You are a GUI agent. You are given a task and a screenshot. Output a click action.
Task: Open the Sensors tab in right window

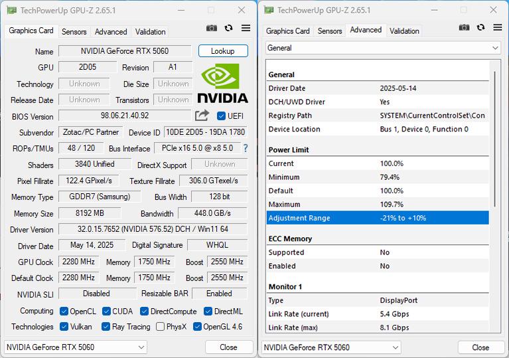click(330, 31)
